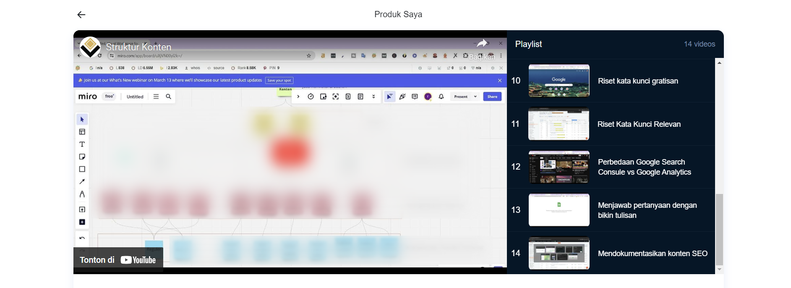Open the browser three-dot menu
791x288 pixels.
501,55
